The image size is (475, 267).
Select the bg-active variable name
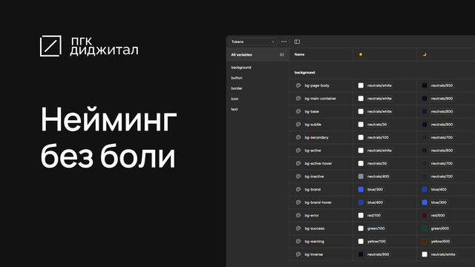click(x=312, y=151)
